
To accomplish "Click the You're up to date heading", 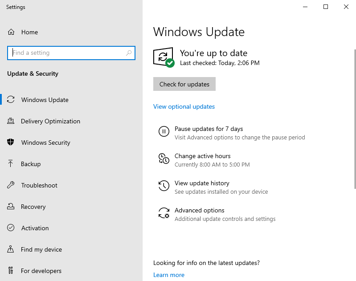I will tap(213, 53).
